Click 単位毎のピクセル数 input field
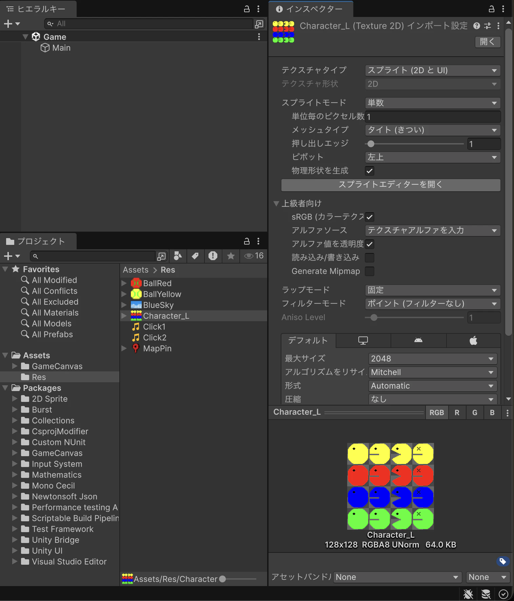Viewport: 514px width, 601px height. [433, 117]
